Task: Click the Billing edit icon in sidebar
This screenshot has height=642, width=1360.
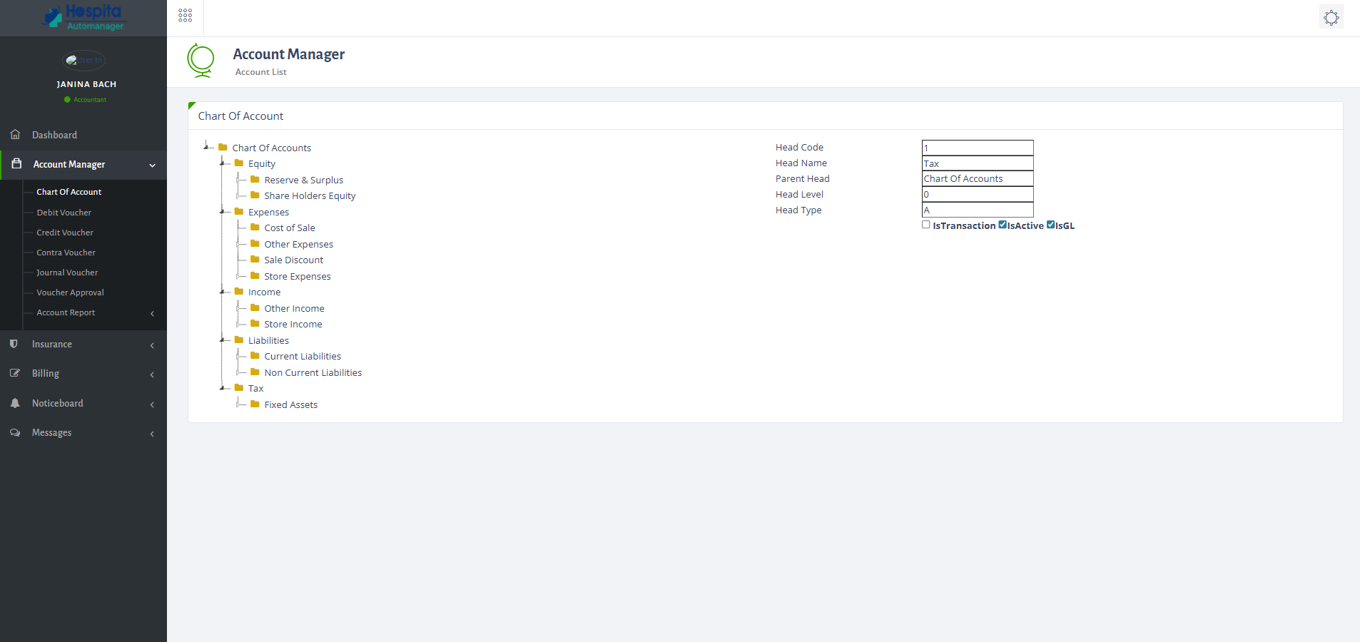Action: [x=15, y=373]
